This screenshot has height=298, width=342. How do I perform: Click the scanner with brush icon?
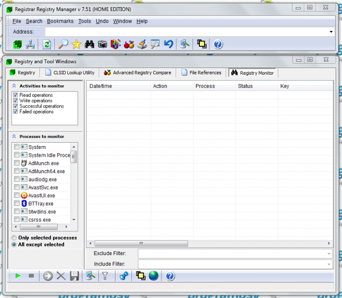142,44
